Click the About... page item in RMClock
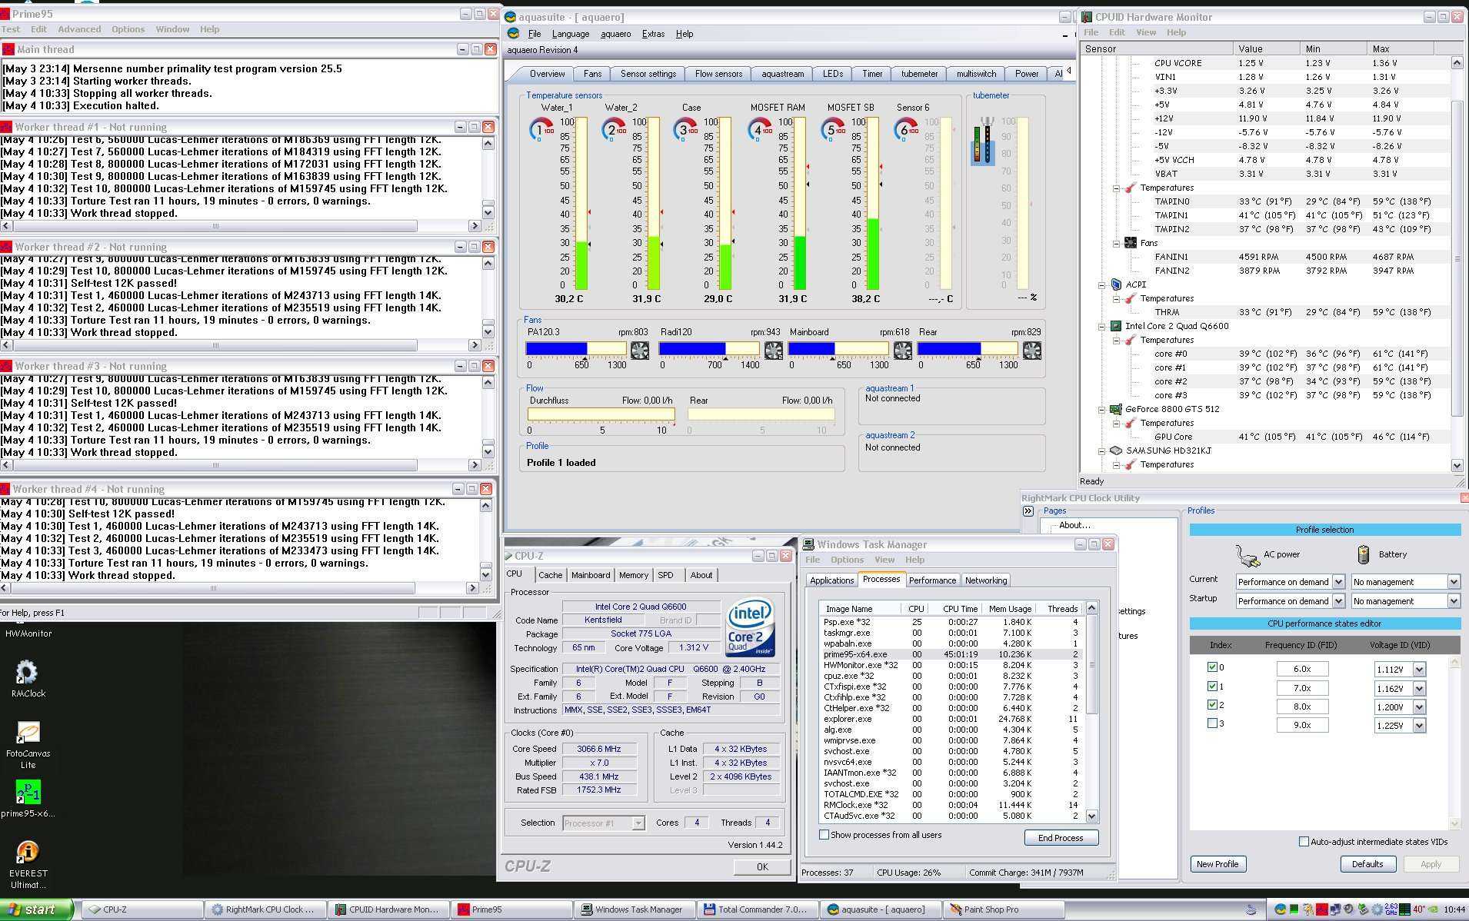 (1074, 525)
